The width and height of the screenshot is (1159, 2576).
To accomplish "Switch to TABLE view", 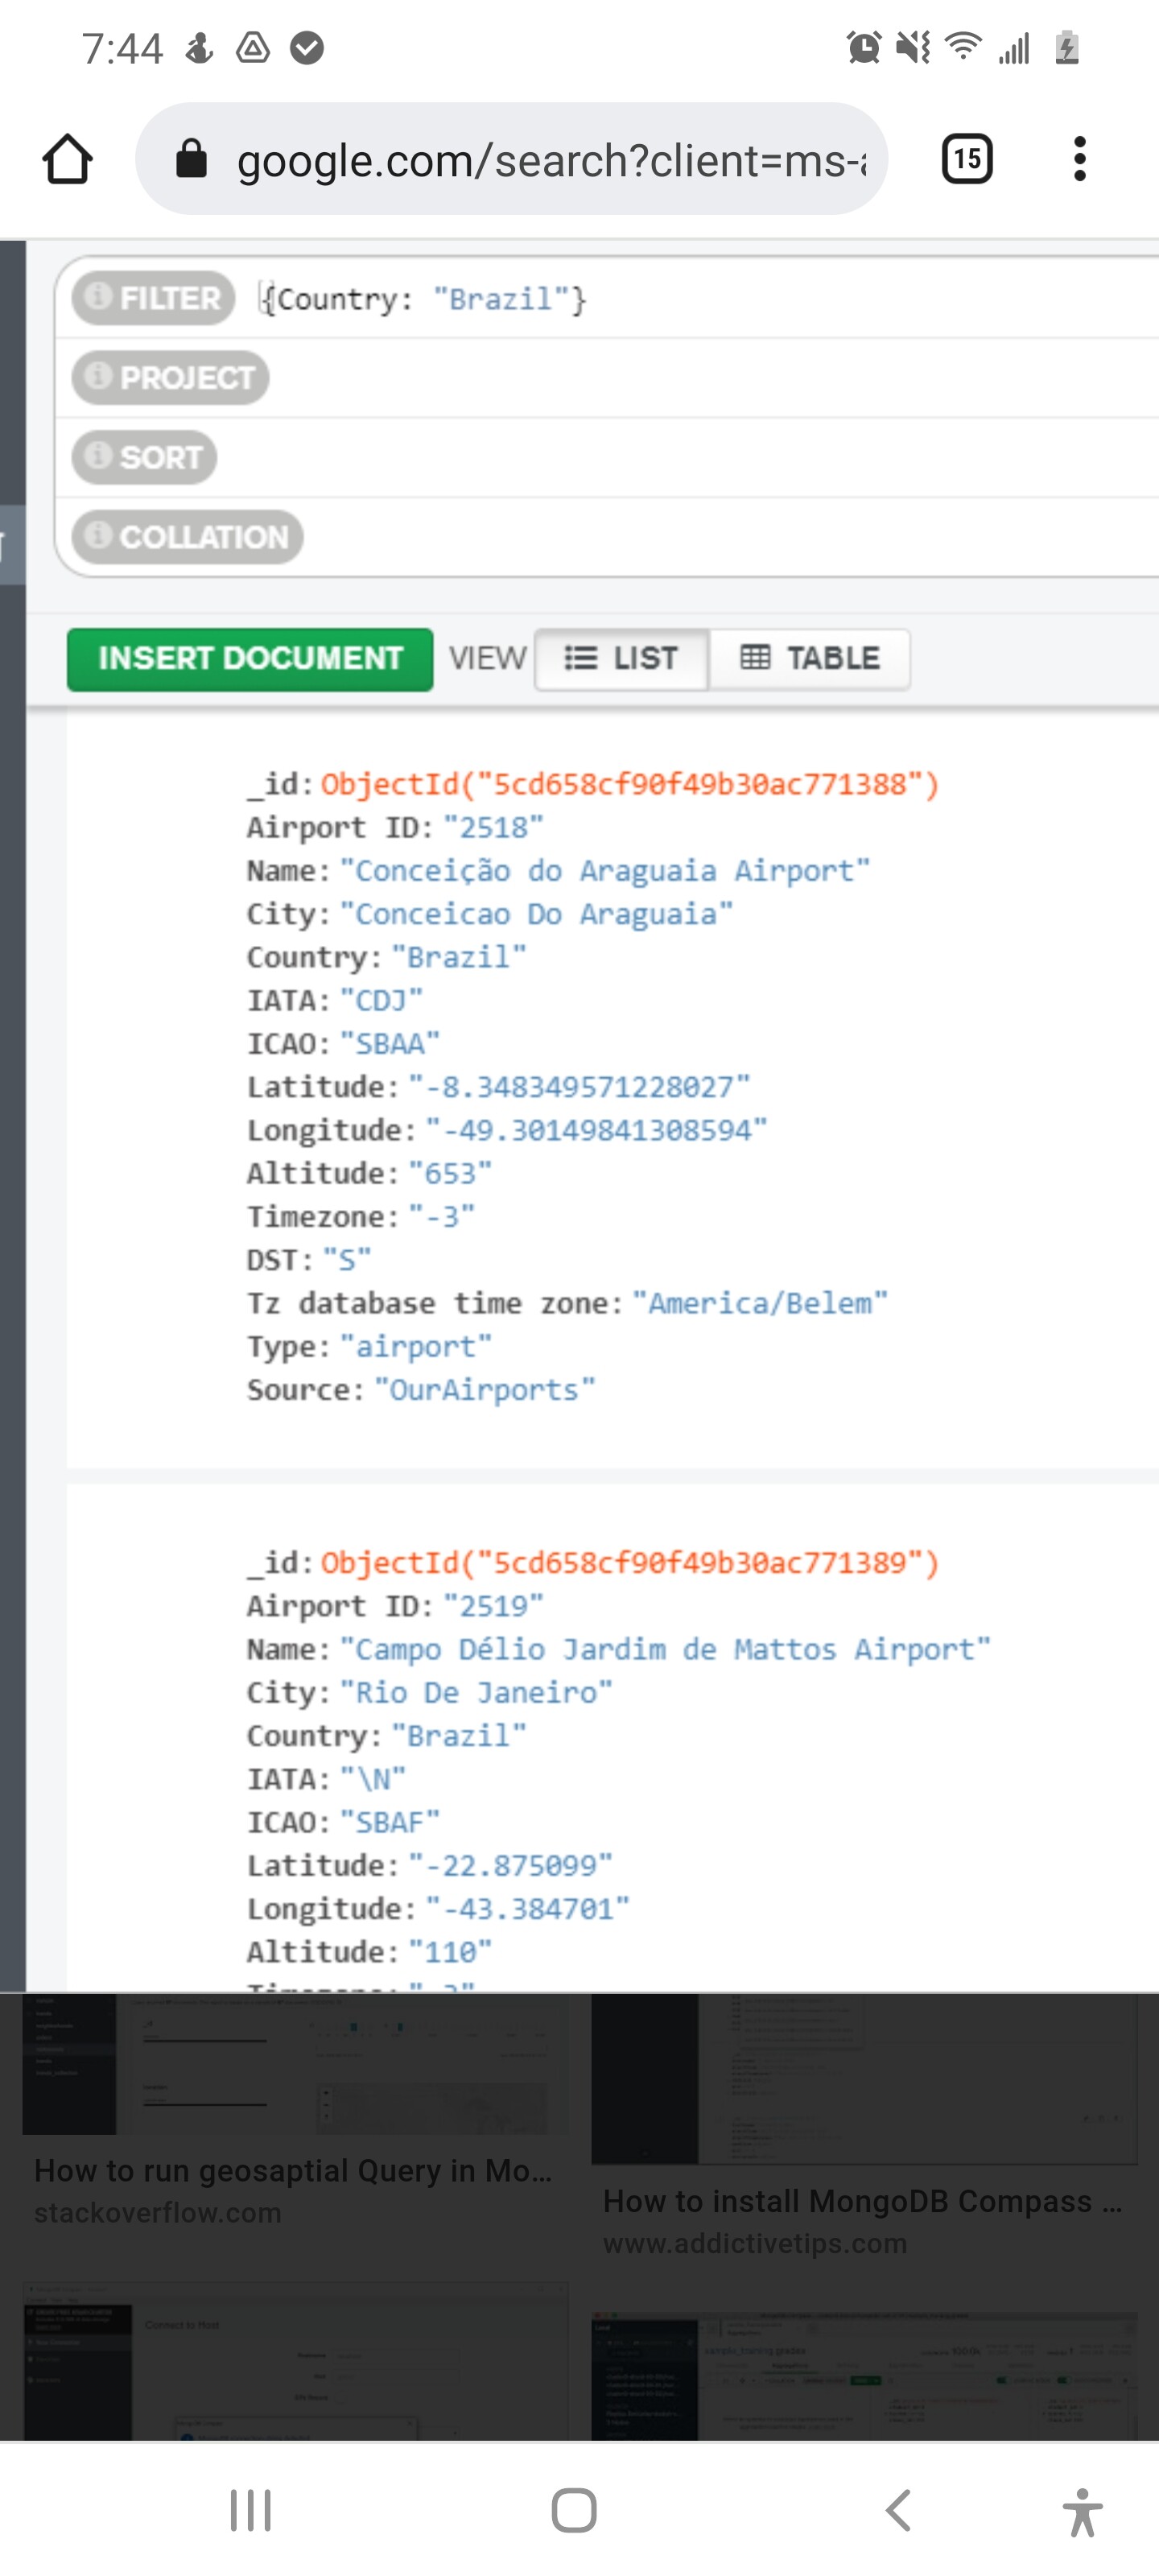I will [x=810, y=659].
